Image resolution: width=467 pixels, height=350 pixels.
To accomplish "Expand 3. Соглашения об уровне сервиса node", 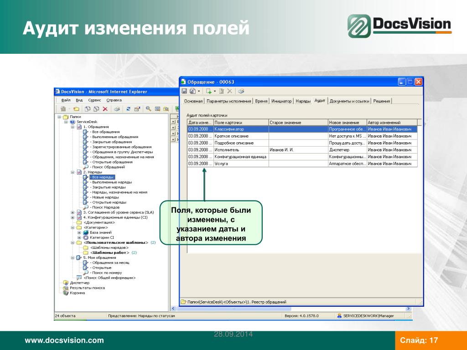I will point(73,212).
